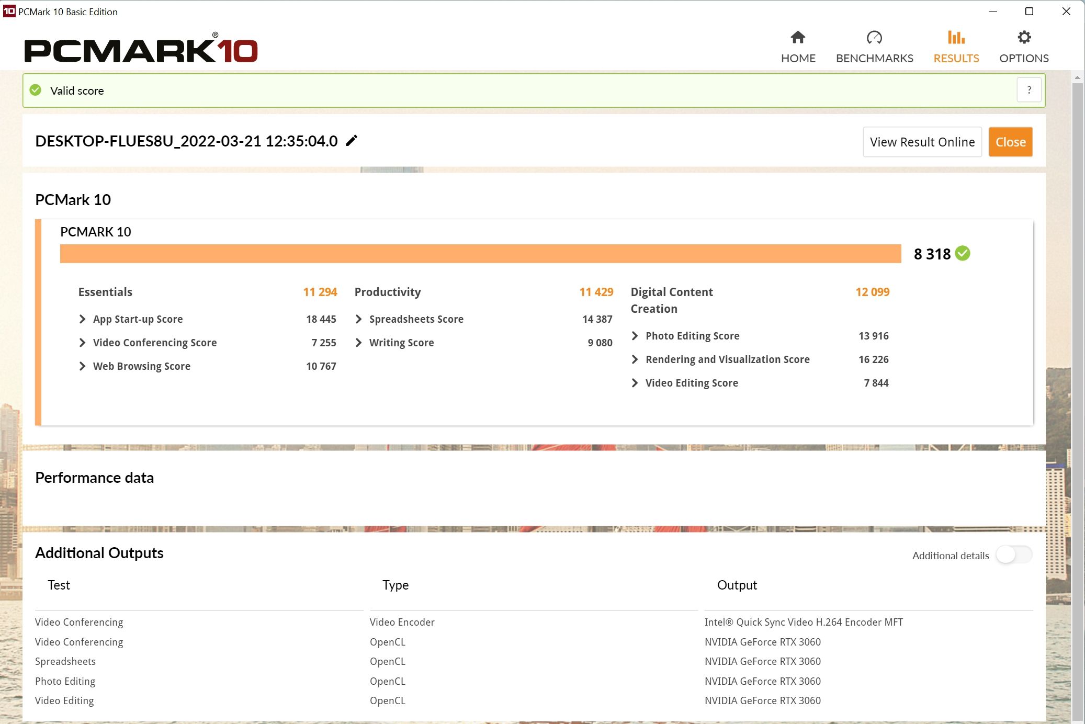This screenshot has width=1085, height=724.
Task: Click the Essentials heading
Action: coord(105,292)
